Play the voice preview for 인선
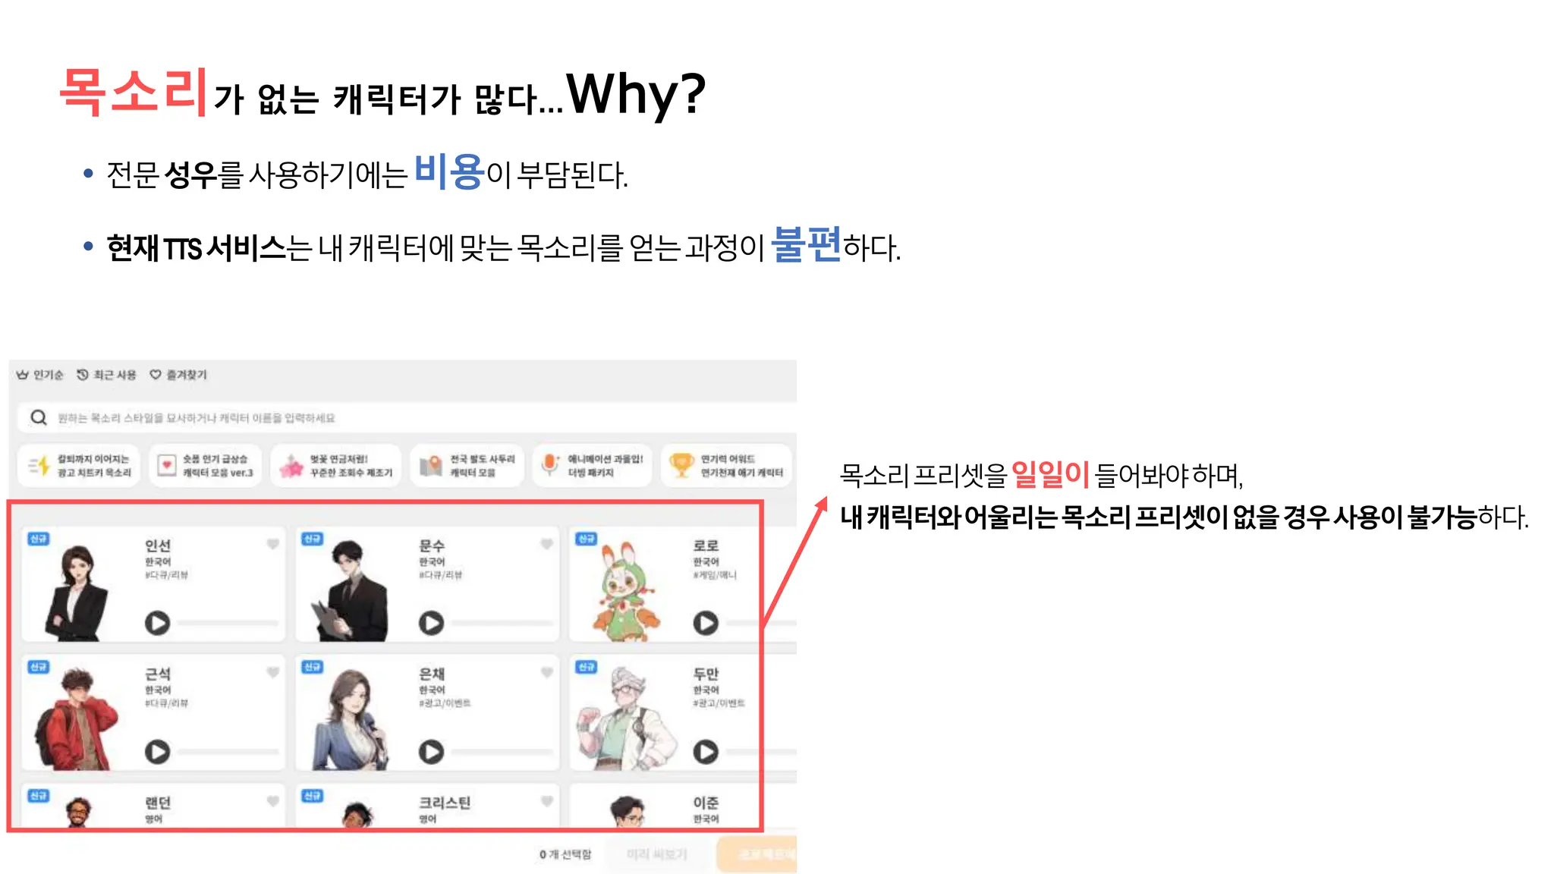Screen dimensions: 1554x874 (x=157, y=623)
